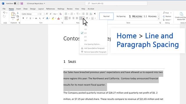Click the Cut scissors icon
The image size is (186, 104).
(x=18, y=13)
